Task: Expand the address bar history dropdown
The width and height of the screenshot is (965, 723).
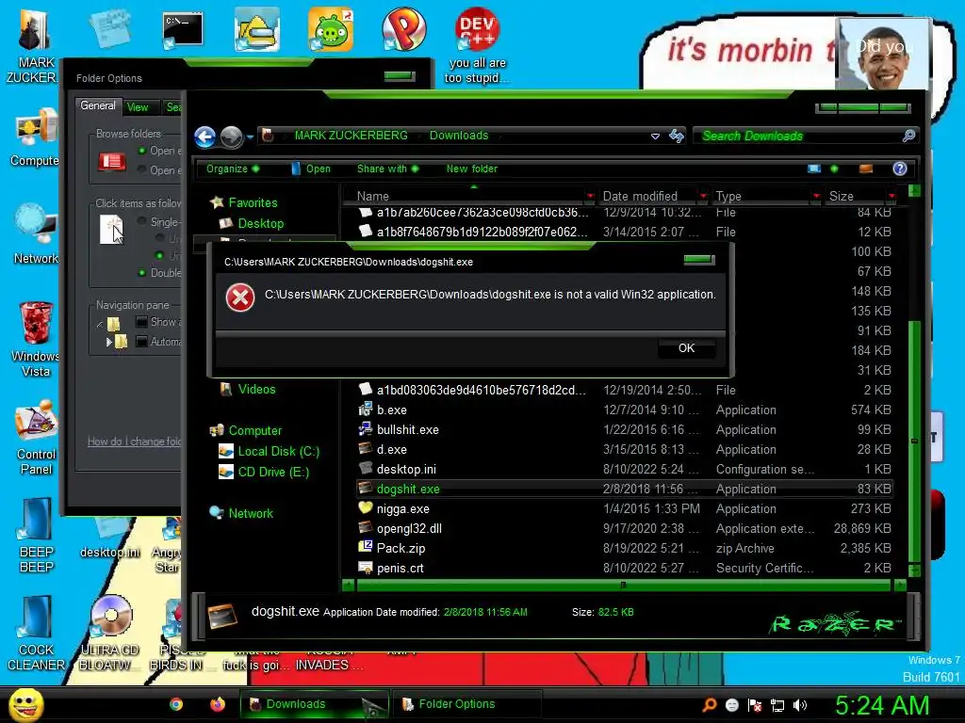Action: 656,136
